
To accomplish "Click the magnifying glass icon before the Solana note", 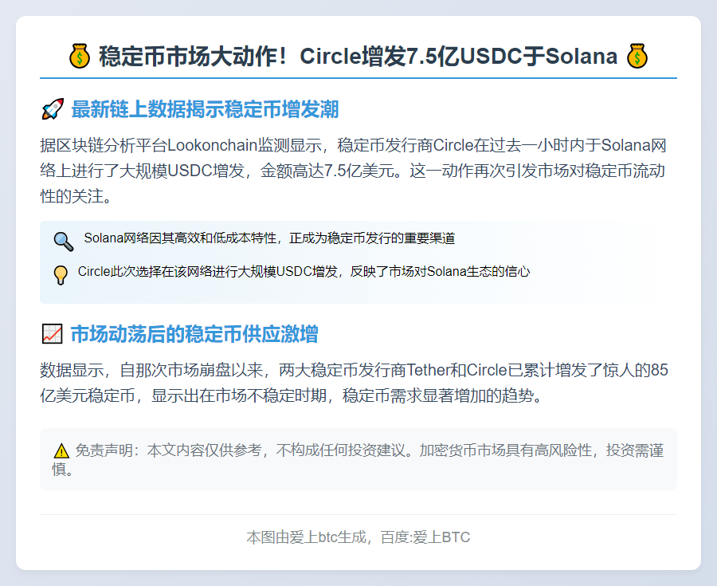I will (x=64, y=240).
